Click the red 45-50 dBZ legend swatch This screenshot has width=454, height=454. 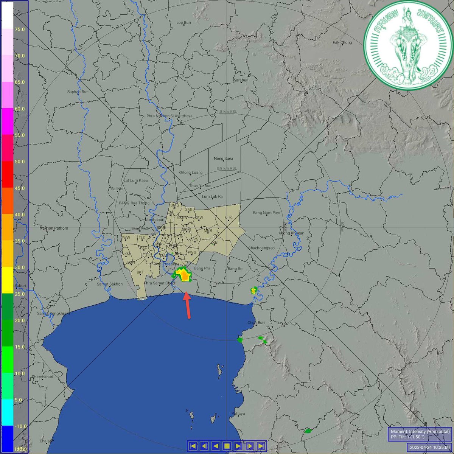[x=8, y=174]
